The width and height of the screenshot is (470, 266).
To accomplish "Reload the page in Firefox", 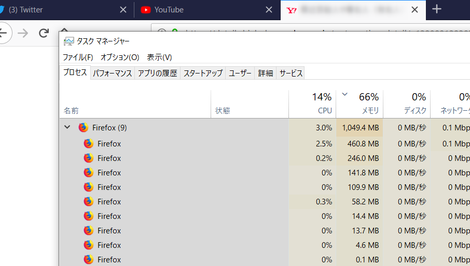I will (x=44, y=33).
